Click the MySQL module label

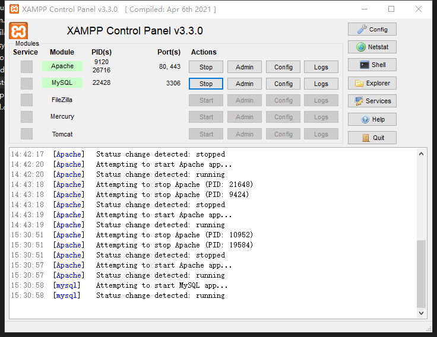point(62,82)
